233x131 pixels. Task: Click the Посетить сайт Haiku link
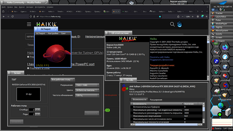(x=160, y=57)
